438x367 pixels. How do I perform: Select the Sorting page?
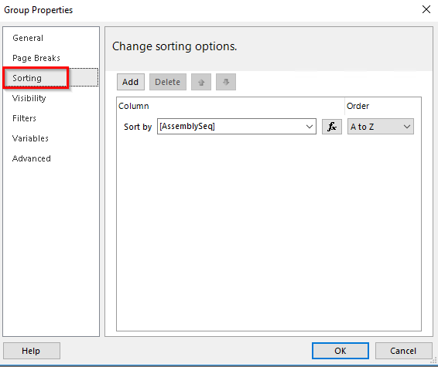click(27, 78)
